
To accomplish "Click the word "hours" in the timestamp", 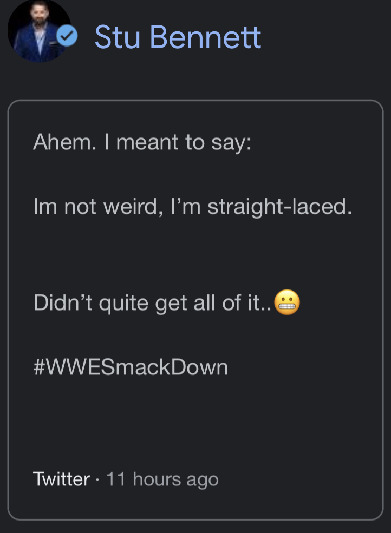I will coord(157,479).
